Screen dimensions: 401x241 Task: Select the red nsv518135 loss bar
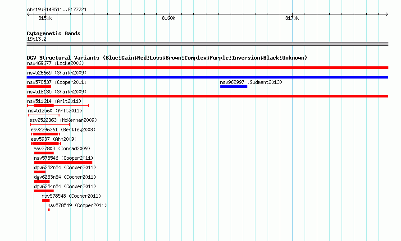[x=207, y=96]
